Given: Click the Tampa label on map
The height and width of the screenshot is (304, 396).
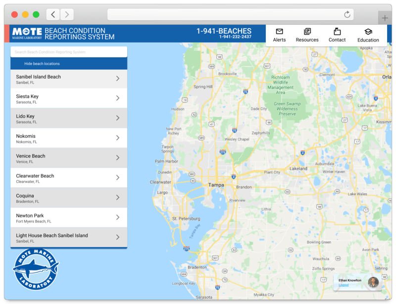Looking at the screenshot, I should [x=216, y=185].
